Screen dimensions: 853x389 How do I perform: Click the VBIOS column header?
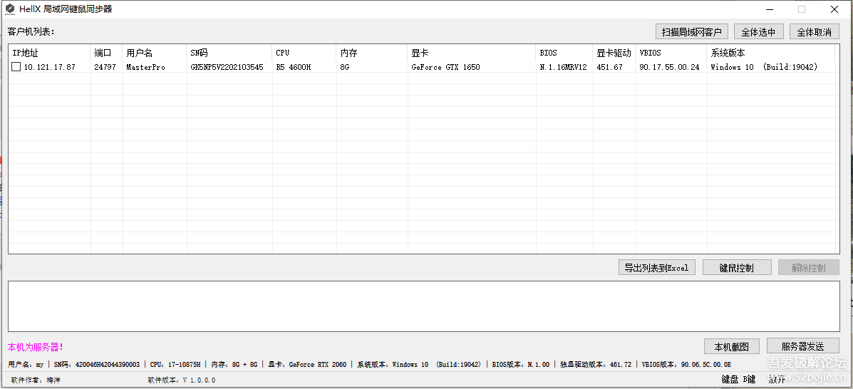(671, 53)
